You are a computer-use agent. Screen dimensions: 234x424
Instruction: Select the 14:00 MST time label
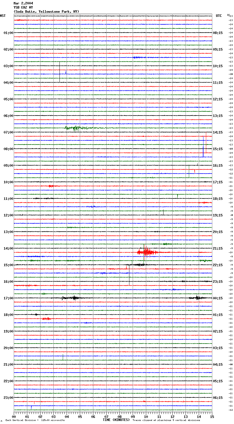click(8, 248)
